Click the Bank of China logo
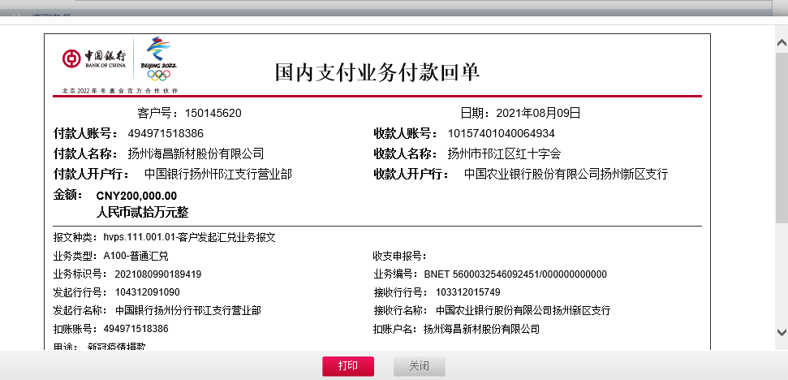This screenshot has height=380, width=788. [94, 59]
